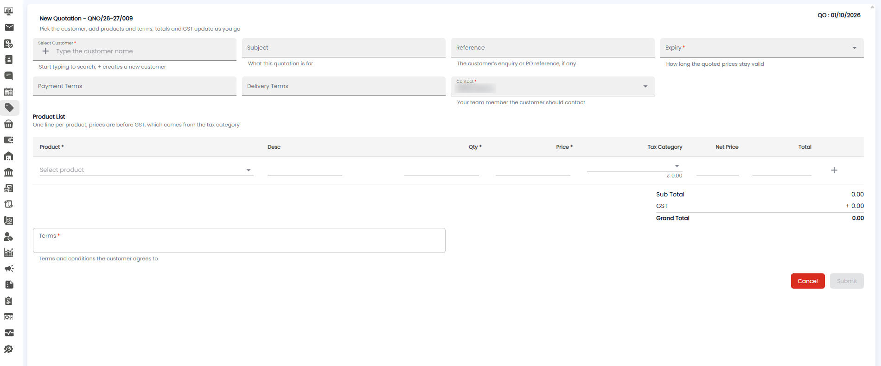Open the dashboard monitor icon in sidebar

[9, 11]
